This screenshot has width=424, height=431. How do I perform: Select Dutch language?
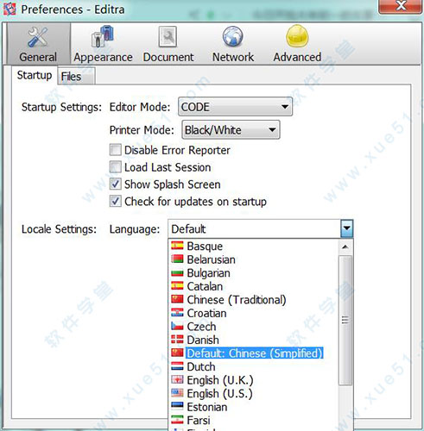[201, 366]
